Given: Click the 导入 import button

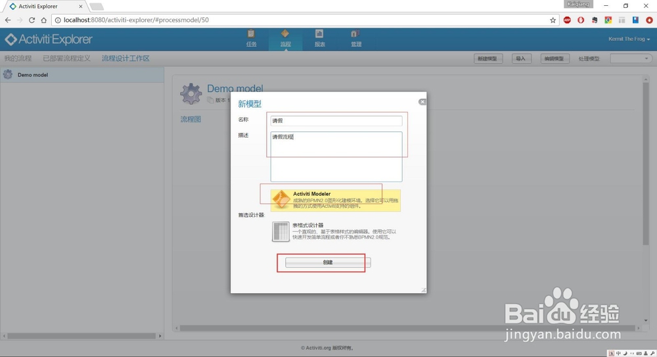Looking at the screenshot, I should click(x=521, y=59).
